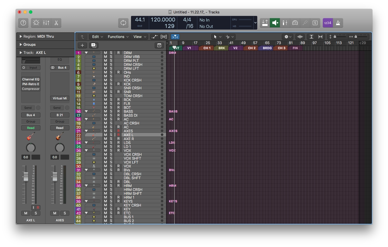Click the tempo value 120.0000 in the LCD
The image size is (388, 247).
[163, 20]
